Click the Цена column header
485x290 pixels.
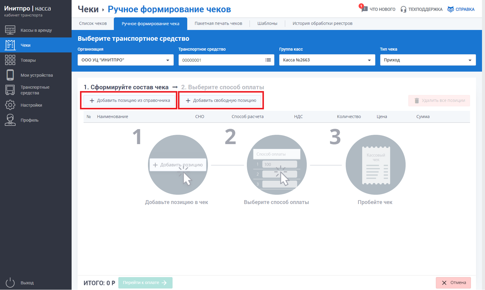[x=382, y=117]
